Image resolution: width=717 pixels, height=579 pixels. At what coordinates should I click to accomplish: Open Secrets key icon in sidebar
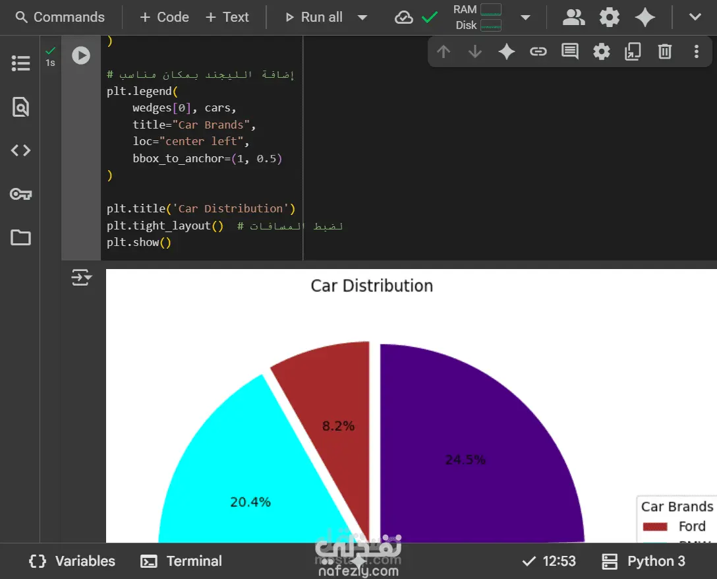click(20, 194)
